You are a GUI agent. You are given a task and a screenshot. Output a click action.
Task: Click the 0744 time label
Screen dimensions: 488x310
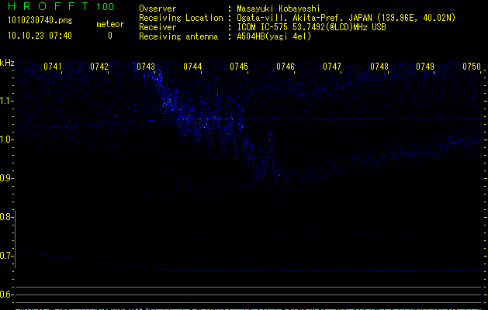192,67
